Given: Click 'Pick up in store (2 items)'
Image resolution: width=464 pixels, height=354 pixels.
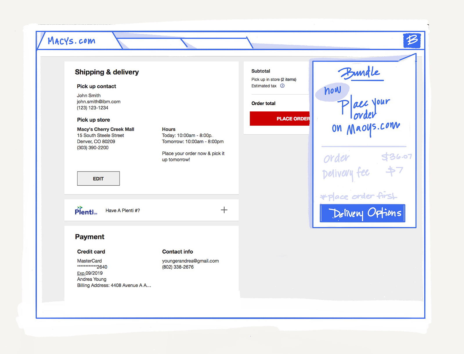Looking at the screenshot, I should click(274, 80).
